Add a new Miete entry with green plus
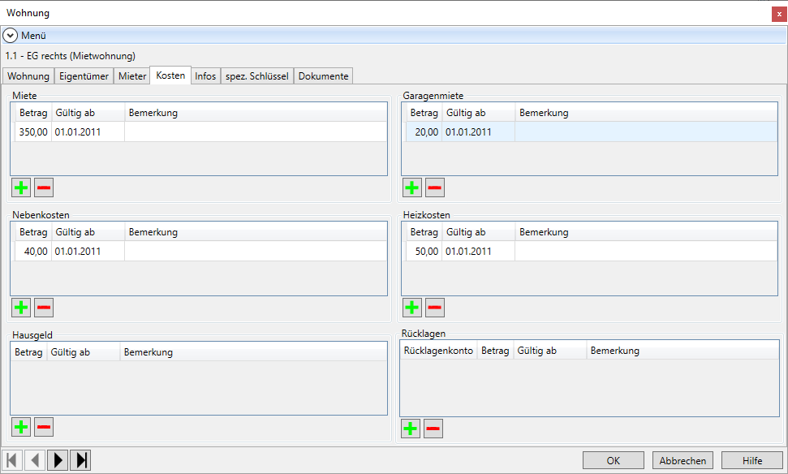Screen dimensions: 788x474 pyautogui.click(x=21, y=188)
